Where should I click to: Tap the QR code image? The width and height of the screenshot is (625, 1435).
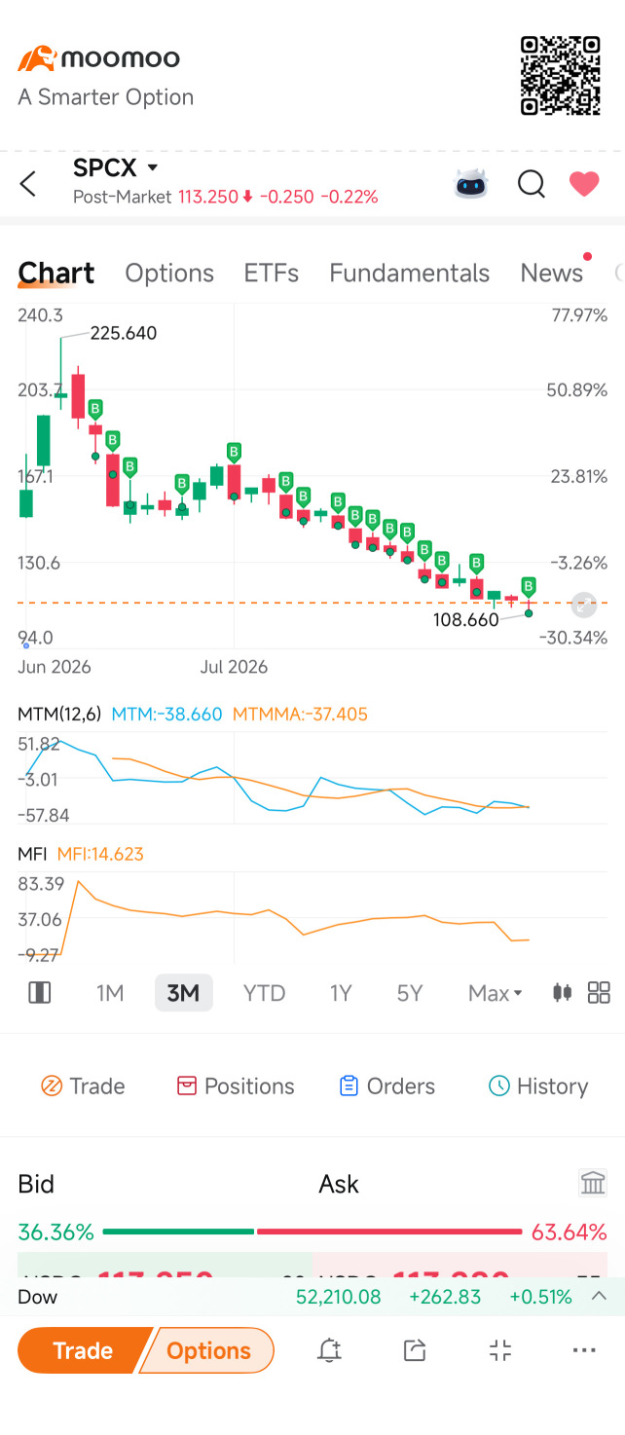click(x=560, y=75)
